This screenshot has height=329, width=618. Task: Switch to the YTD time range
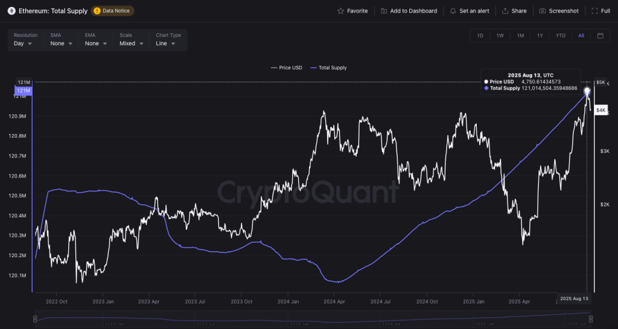(x=561, y=36)
